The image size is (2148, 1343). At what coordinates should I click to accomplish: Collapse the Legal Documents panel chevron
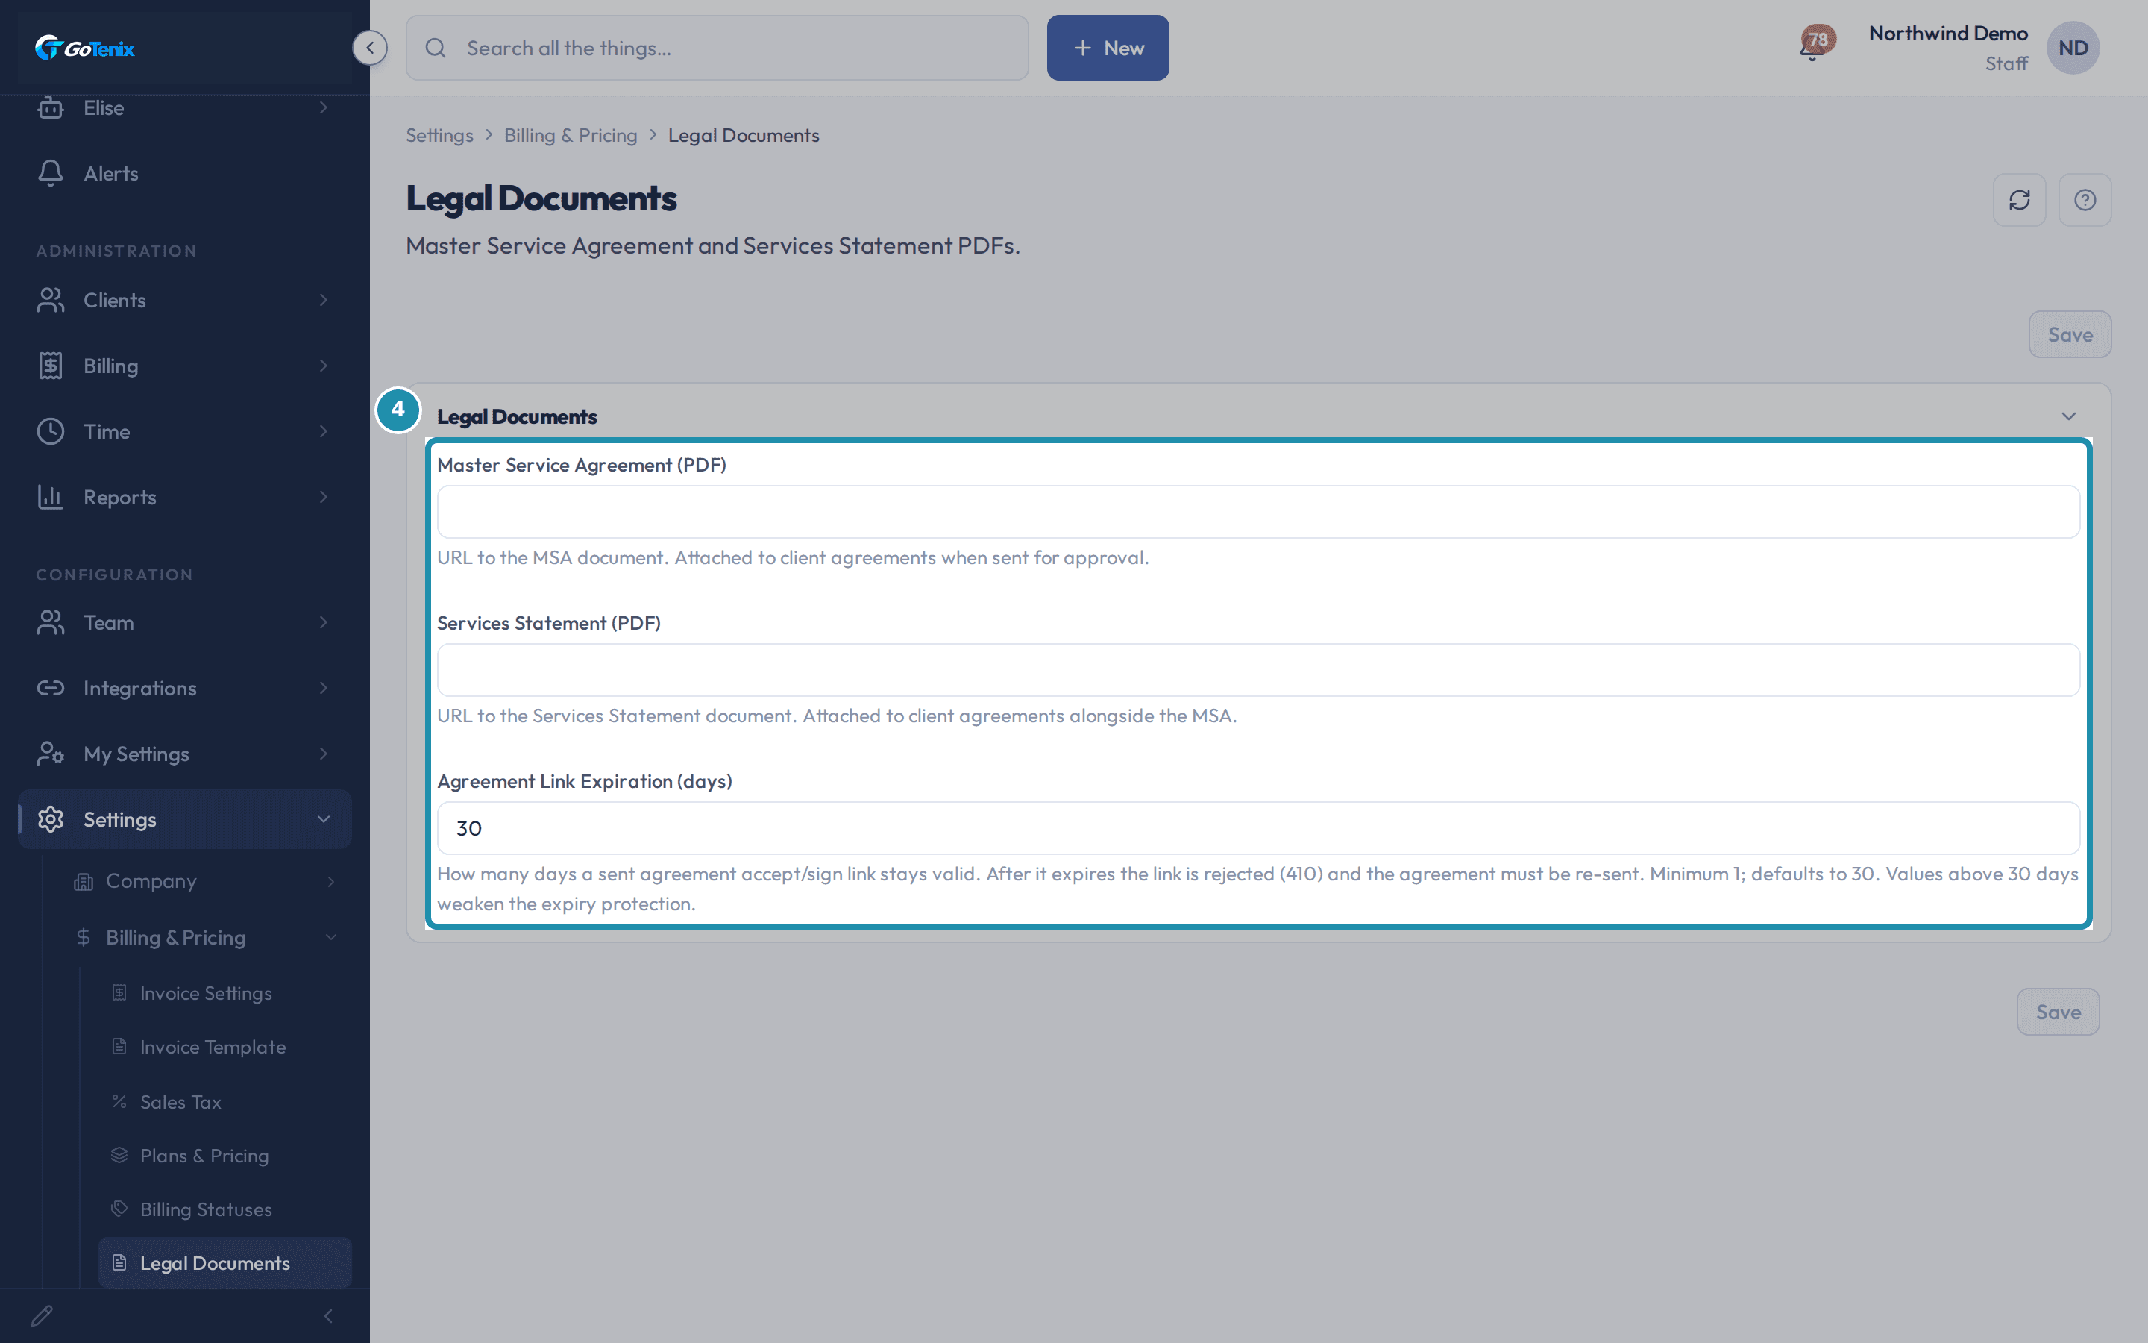point(2069,416)
